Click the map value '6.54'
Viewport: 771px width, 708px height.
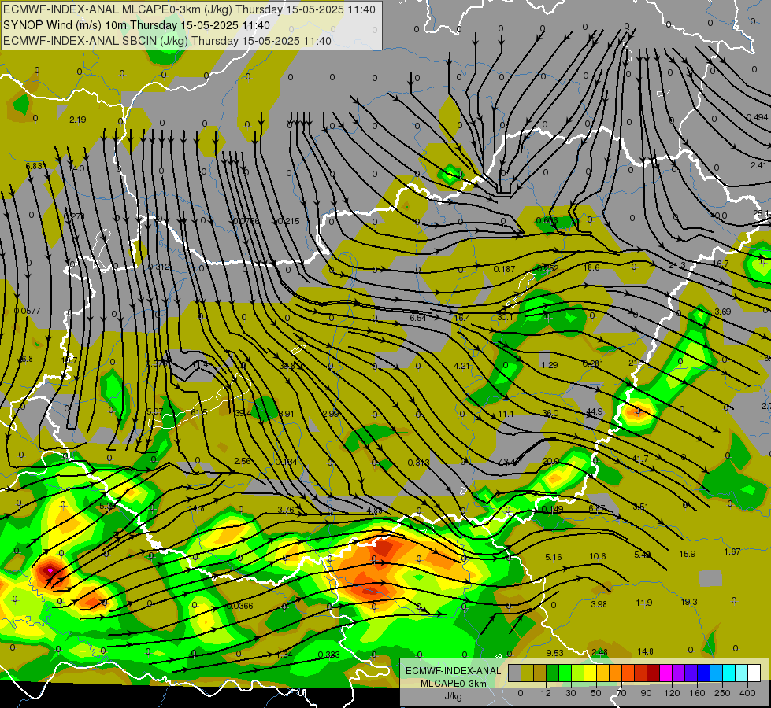pos(418,318)
